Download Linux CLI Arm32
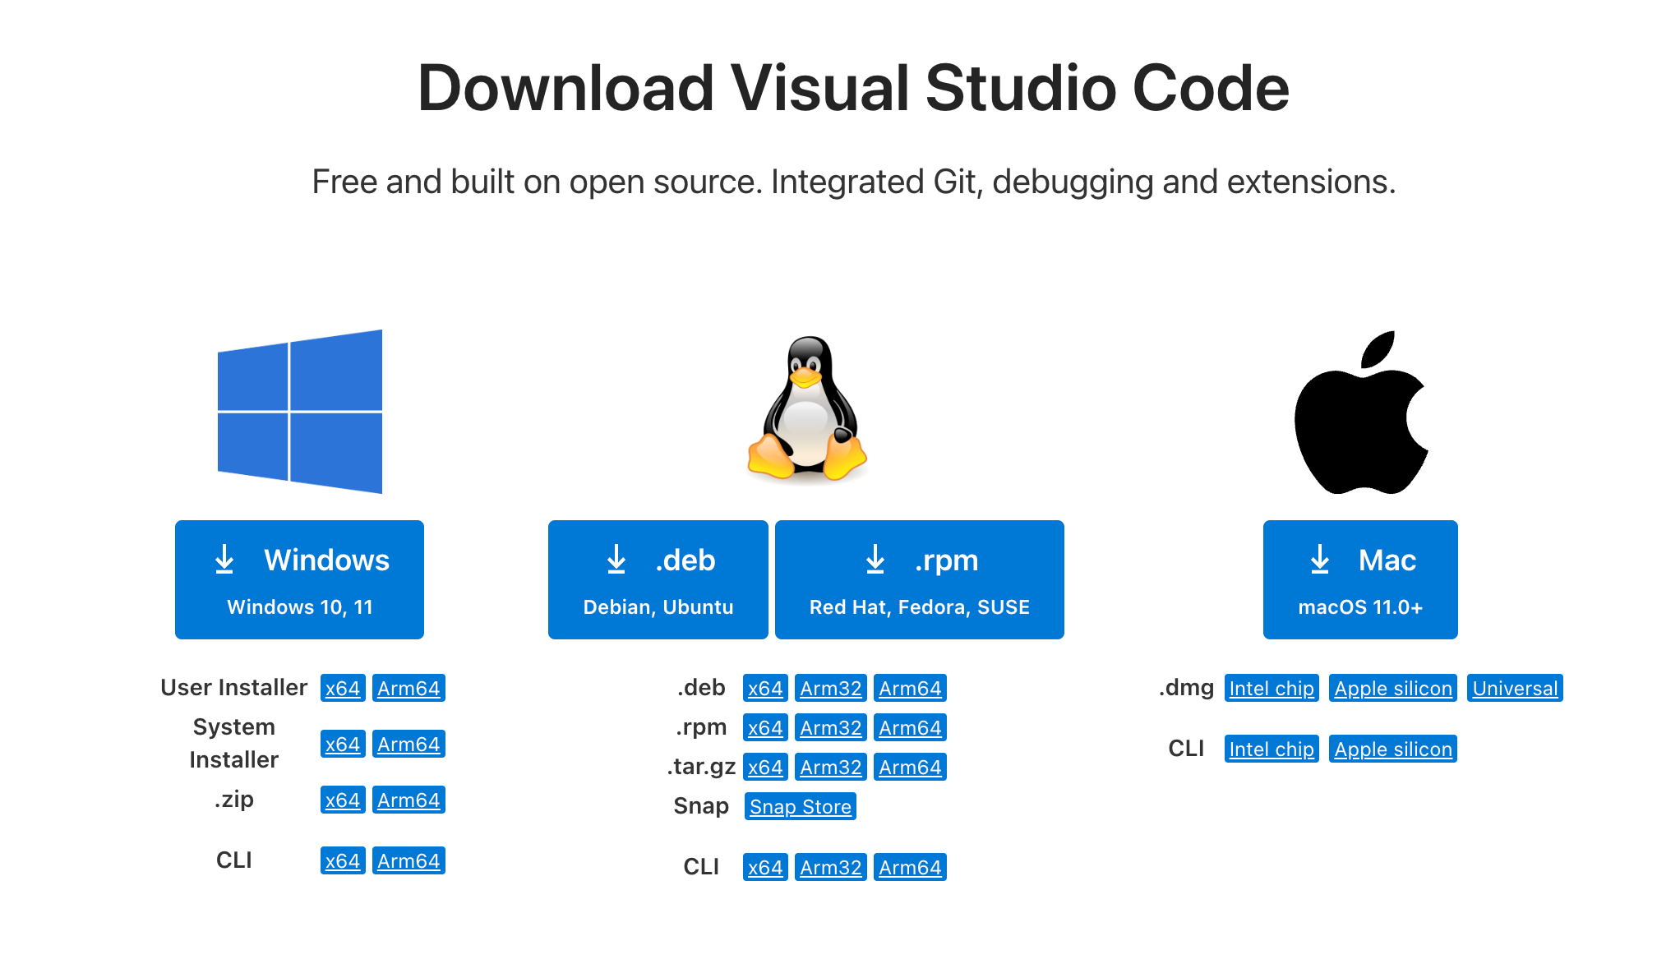1680x973 pixels. click(831, 867)
